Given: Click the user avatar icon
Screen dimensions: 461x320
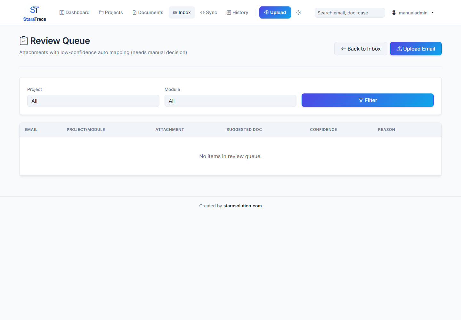Looking at the screenshot, I should [x=394, y=12].
